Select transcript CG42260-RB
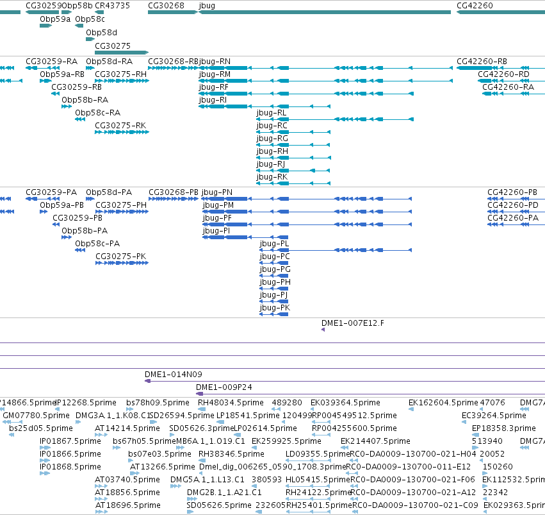The height and width of the screenshot is (515, 545). 482,62
